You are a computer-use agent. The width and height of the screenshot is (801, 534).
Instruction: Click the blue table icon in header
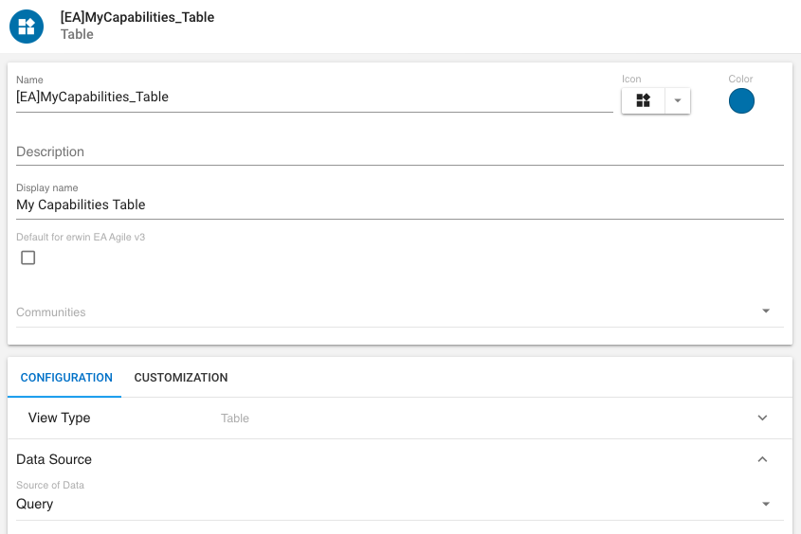[27, 27]
